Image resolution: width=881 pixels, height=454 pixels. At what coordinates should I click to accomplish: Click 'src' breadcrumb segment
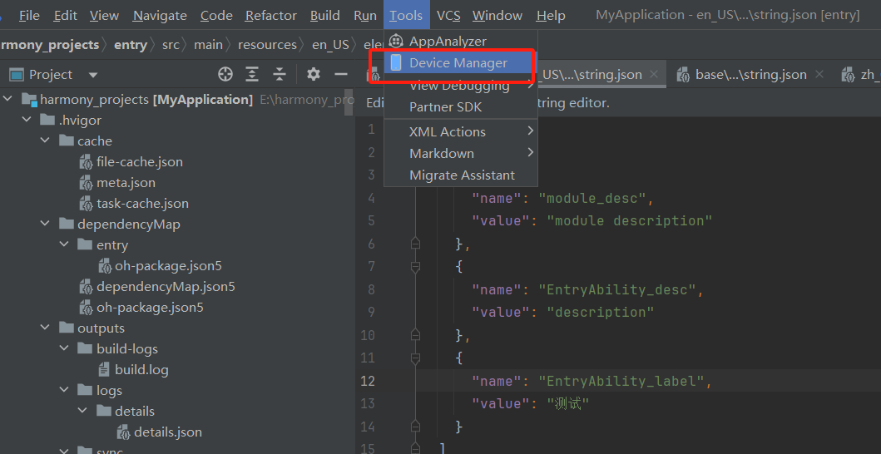pyautogui.click(x=171, y=44)
